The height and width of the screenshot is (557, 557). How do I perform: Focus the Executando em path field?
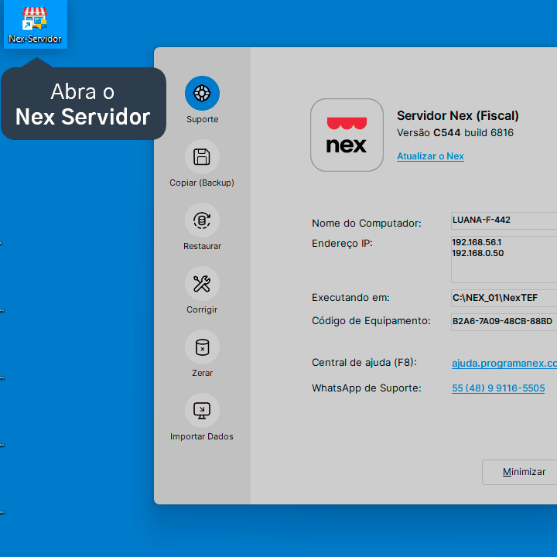[504, 298]
